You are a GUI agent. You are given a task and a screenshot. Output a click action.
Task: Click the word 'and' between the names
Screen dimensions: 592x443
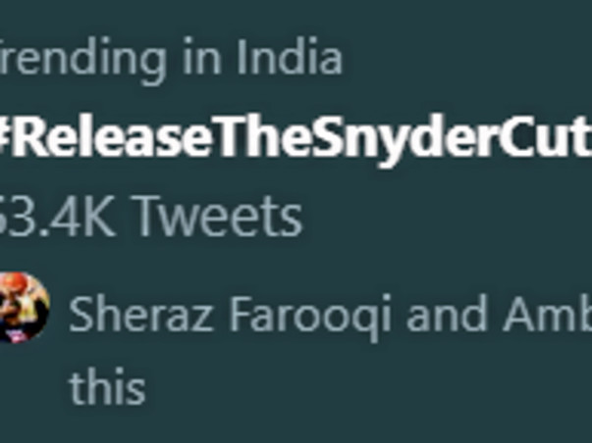click(447, 314)
